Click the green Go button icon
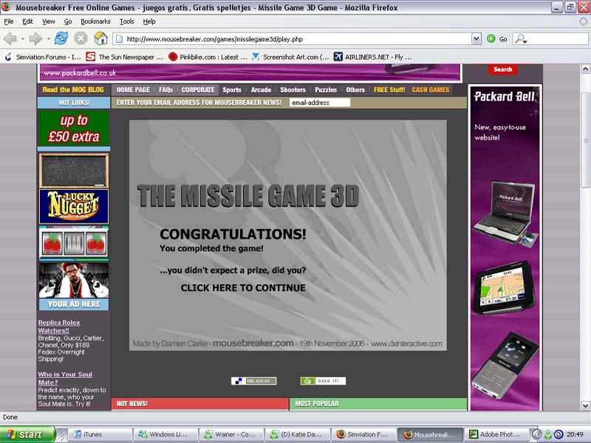Screen dimensions: 591x443 pos(491,39)
